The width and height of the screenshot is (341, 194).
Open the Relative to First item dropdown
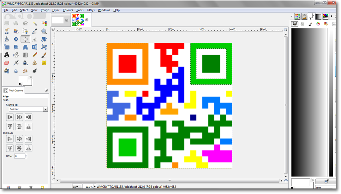click(x=28, y=109)
